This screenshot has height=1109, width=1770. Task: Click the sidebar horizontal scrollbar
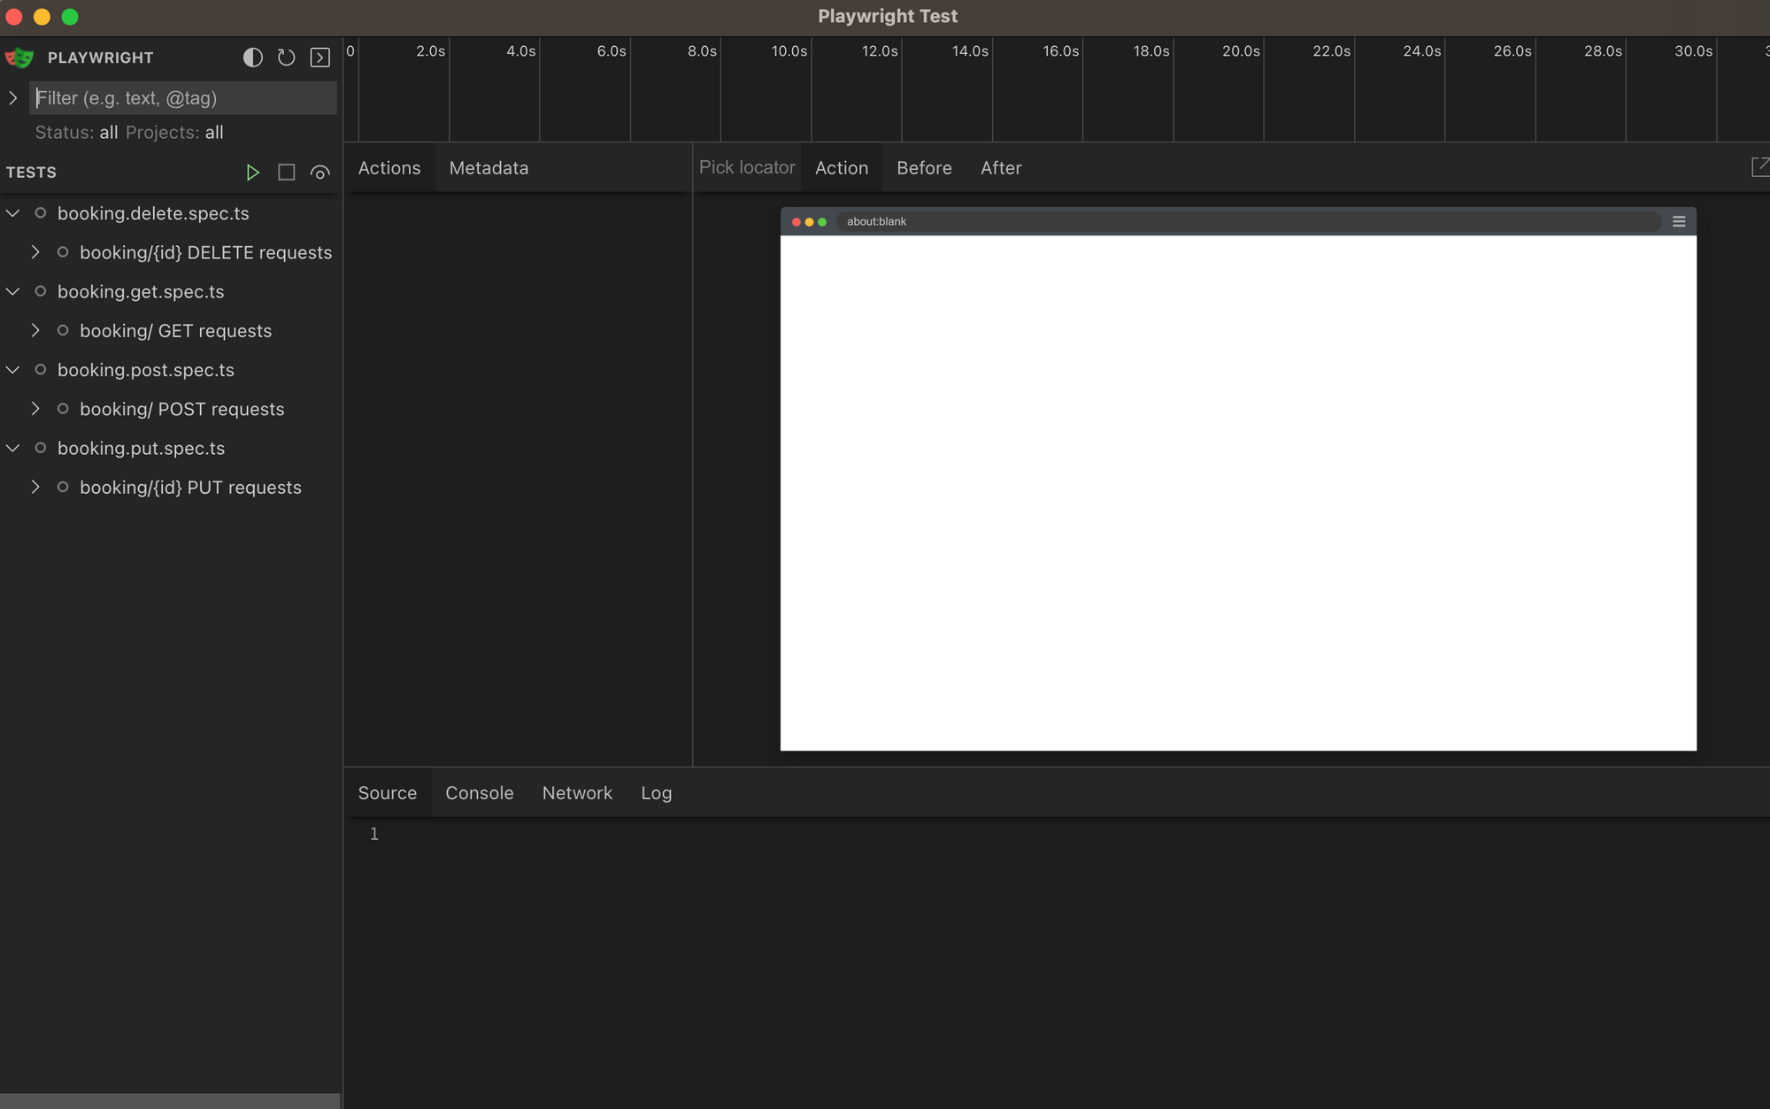click(170, 1101)
